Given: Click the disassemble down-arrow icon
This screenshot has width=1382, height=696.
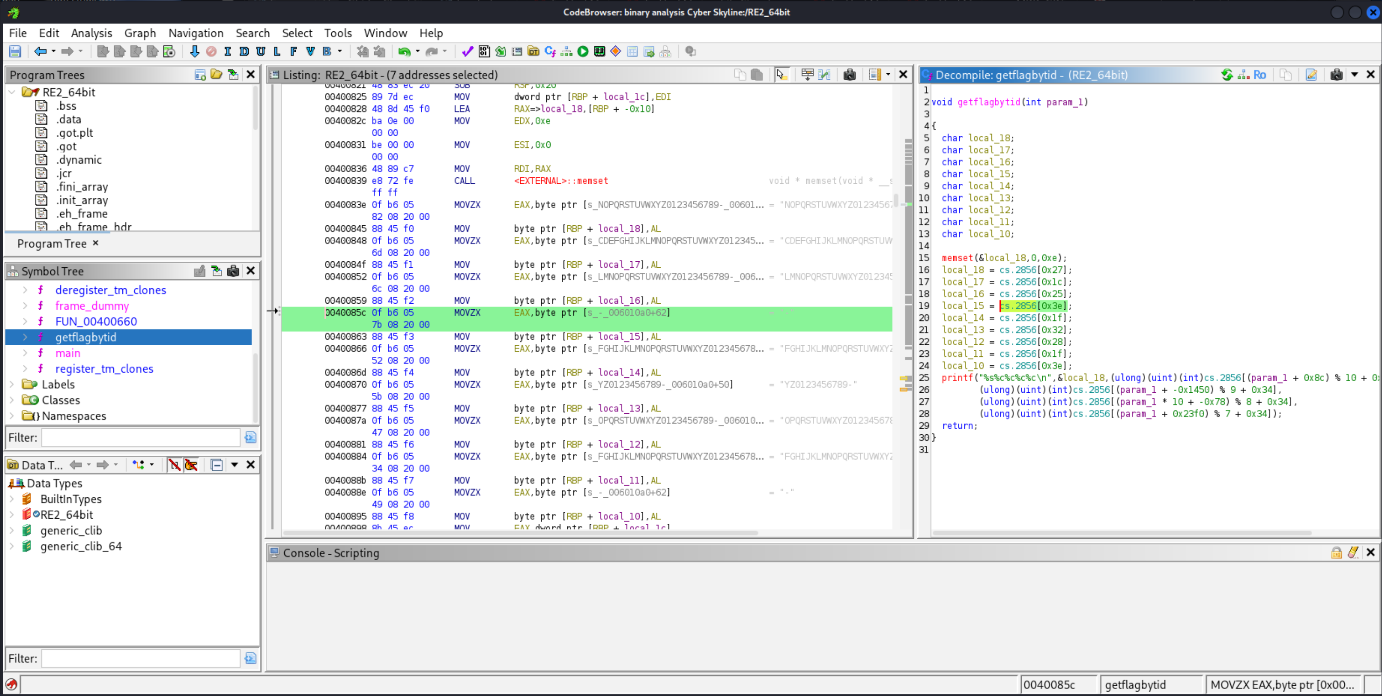Looking at the screenshot, I should pos(194,51).
